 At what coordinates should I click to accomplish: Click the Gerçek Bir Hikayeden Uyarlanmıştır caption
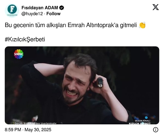coord(35,123)
